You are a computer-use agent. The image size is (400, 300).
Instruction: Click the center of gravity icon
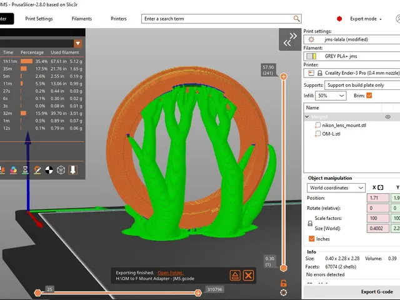[49, 170]
